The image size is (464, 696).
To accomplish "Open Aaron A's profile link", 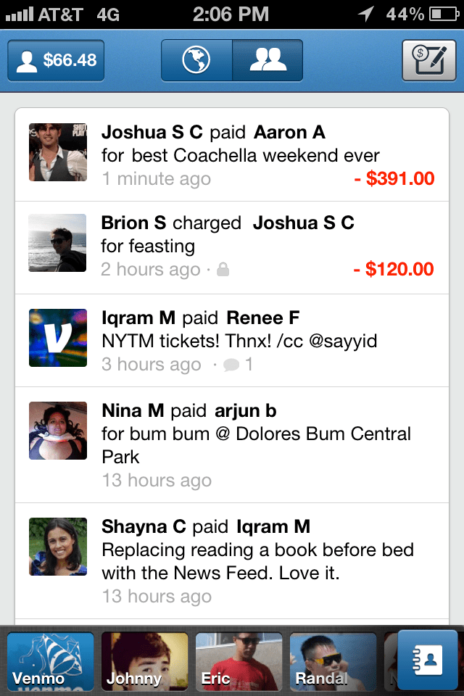I will coord(289,132).
